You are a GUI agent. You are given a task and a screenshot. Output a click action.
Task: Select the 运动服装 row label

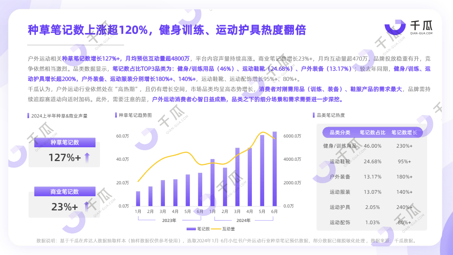click(x=340, y=192)
